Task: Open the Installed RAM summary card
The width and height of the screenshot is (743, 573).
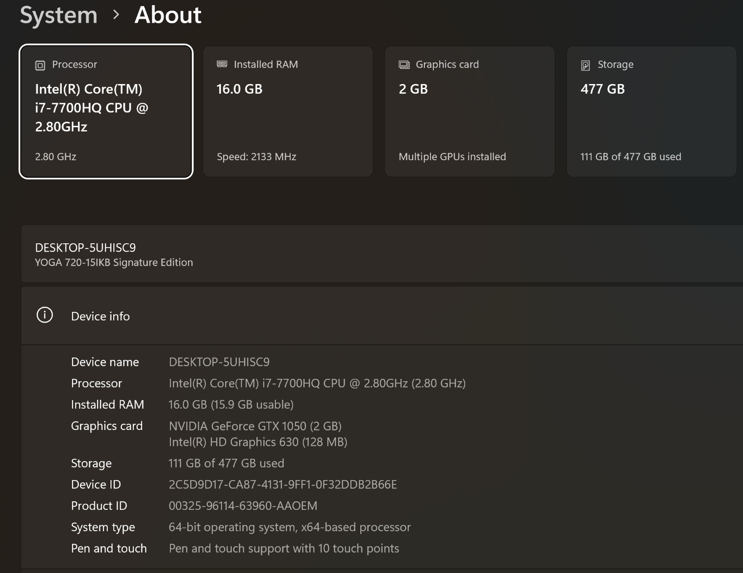Action: click(x=288, y=111)
